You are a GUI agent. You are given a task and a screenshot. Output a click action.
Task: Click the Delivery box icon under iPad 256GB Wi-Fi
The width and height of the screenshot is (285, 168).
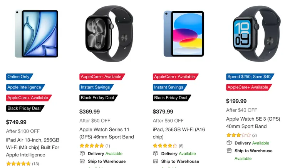156,153
